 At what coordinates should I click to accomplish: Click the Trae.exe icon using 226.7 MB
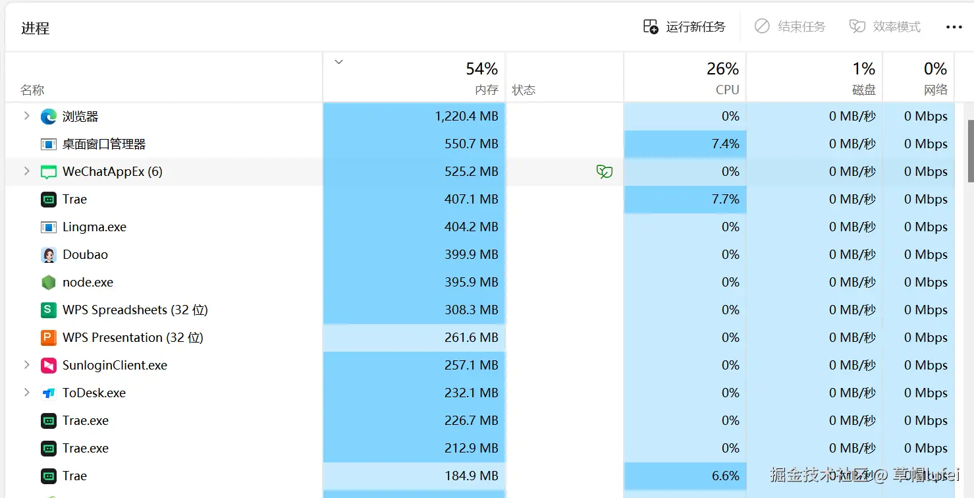tap(49, 421)
